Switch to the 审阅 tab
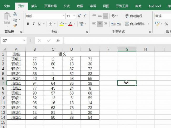Screen dimensions: 171x128 [93, 6]
